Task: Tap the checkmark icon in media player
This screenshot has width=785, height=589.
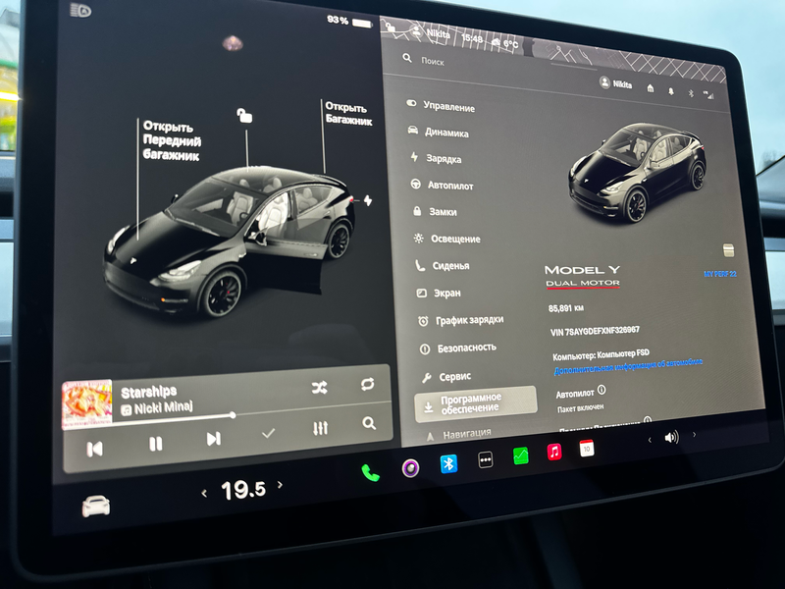Action: coord(268,433)
